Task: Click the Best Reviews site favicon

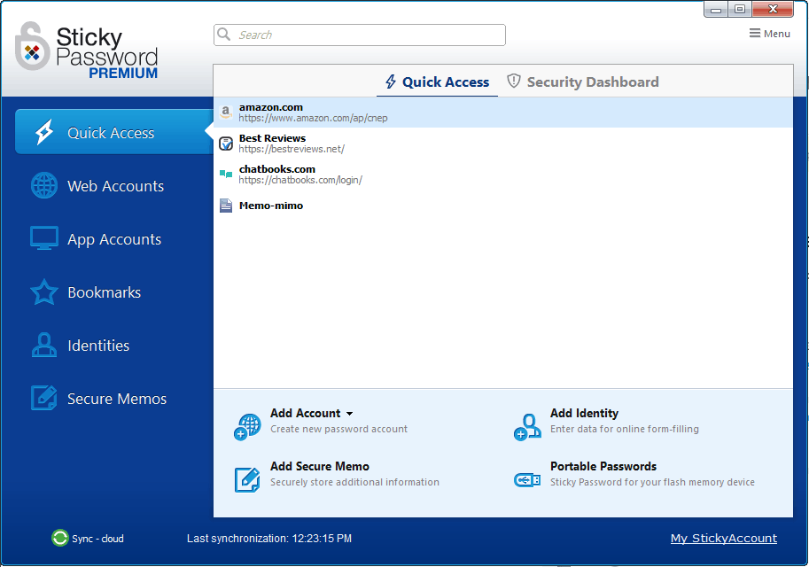Action: tap(225, 143)
